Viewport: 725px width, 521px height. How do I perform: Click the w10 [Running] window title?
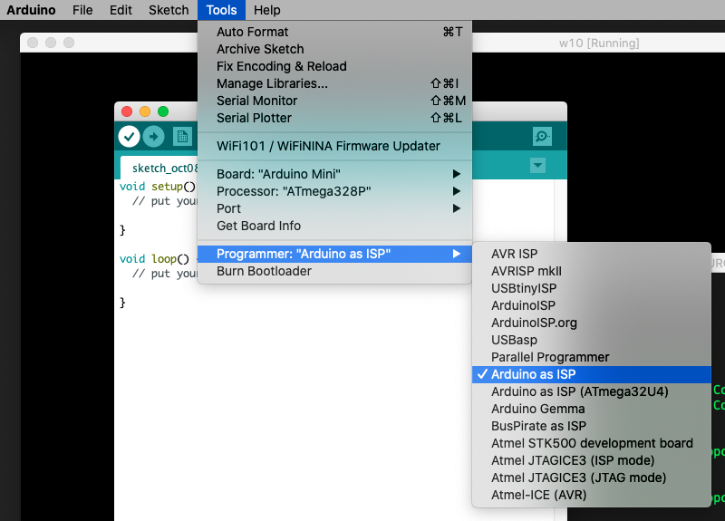pos(599,43)
